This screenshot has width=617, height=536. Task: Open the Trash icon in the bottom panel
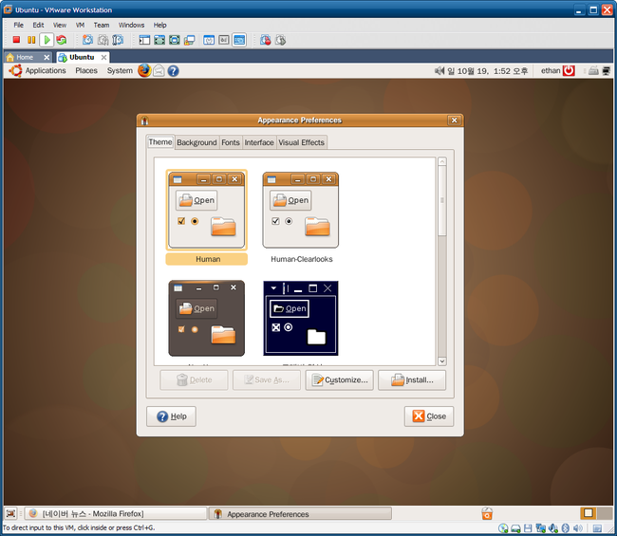(487, 513)
